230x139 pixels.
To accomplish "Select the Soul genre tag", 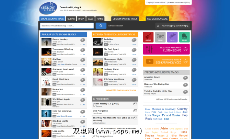I will coord(166,119).
